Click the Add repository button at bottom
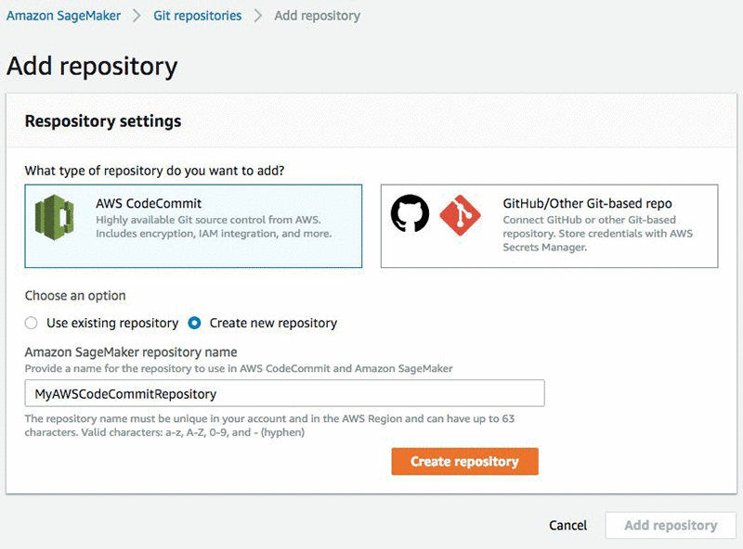This screenshot has width=743, height=549. pos(671,525)
